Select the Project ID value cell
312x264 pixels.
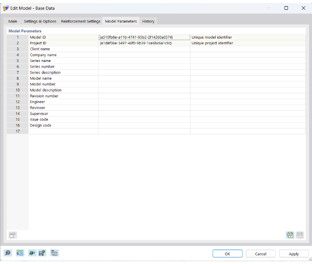pyautogui.click(x=144, y=43)
